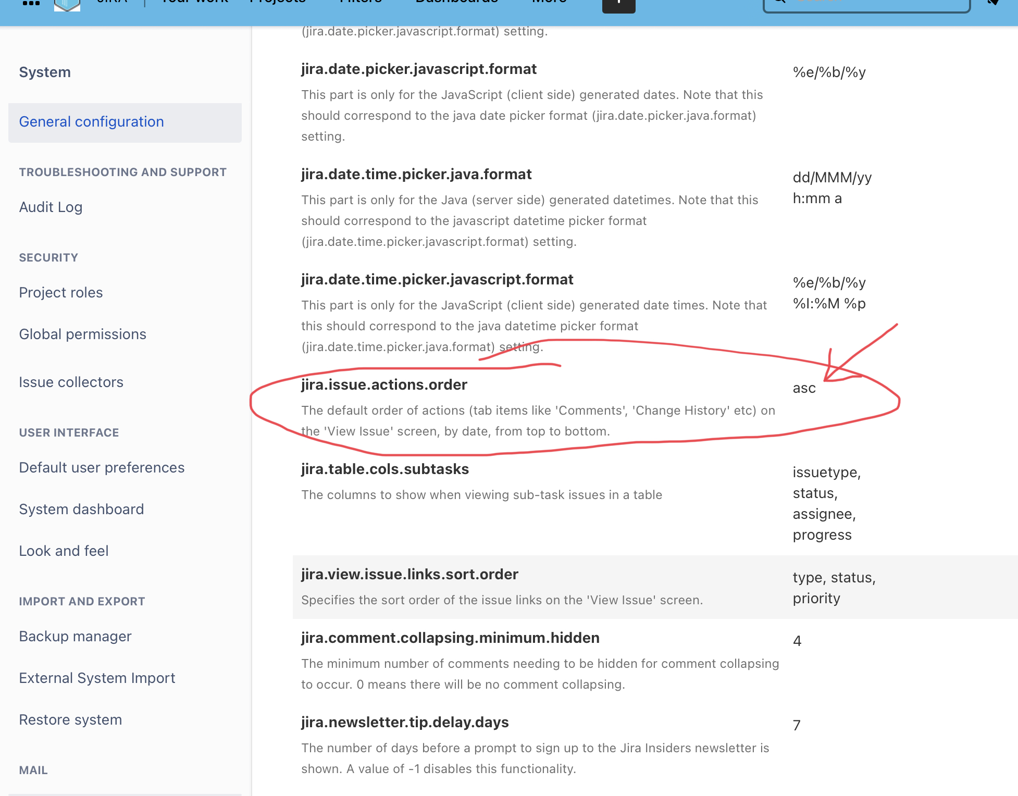Click the value 4 for comment collapsing

click(797, 641)
